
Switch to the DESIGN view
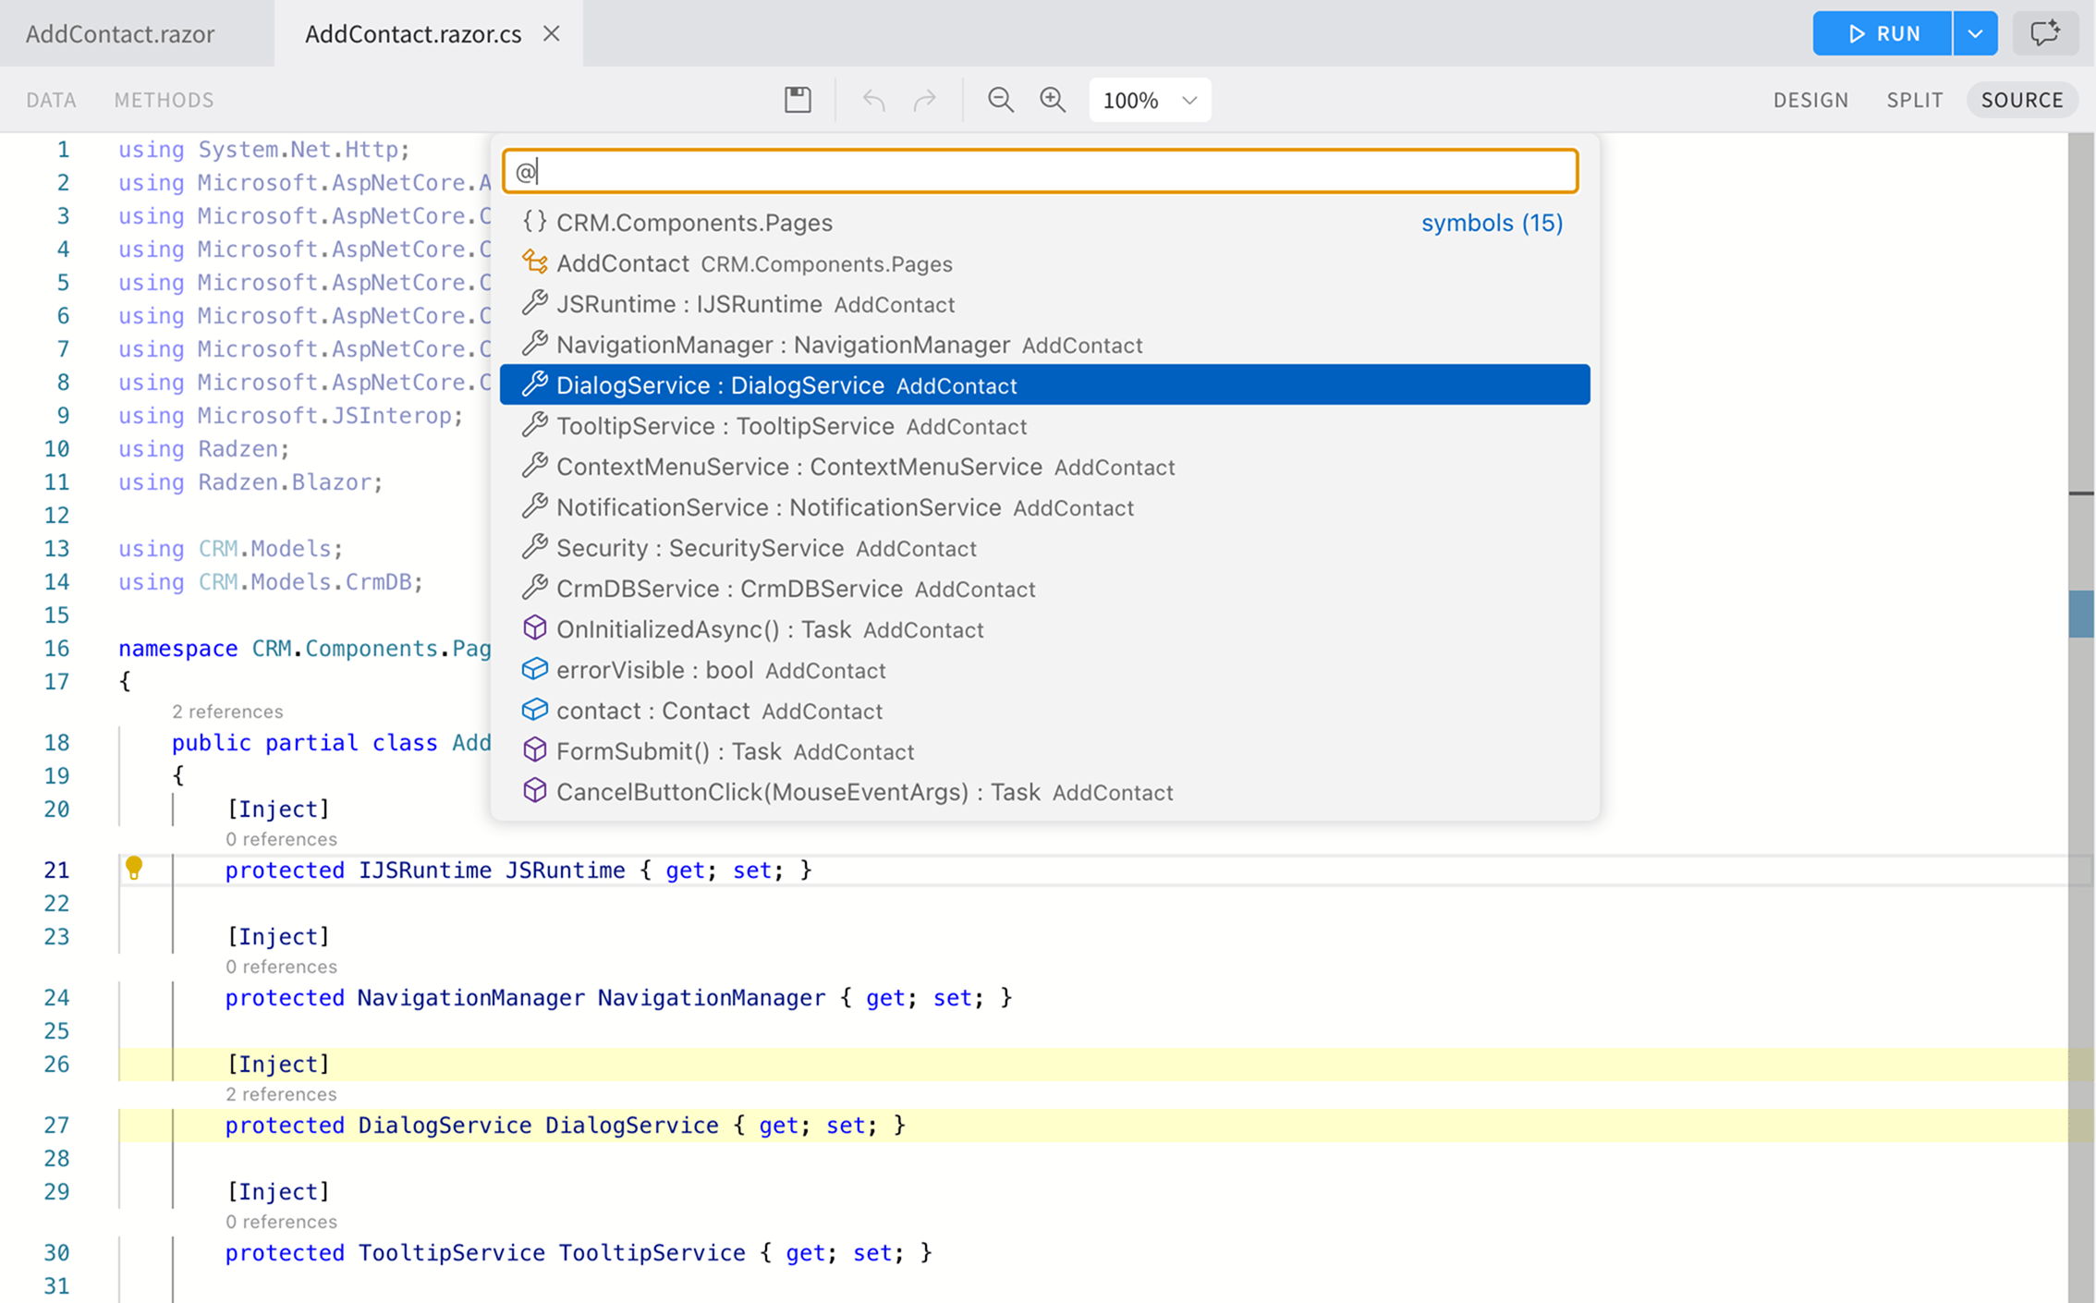tap(1810, 100)
